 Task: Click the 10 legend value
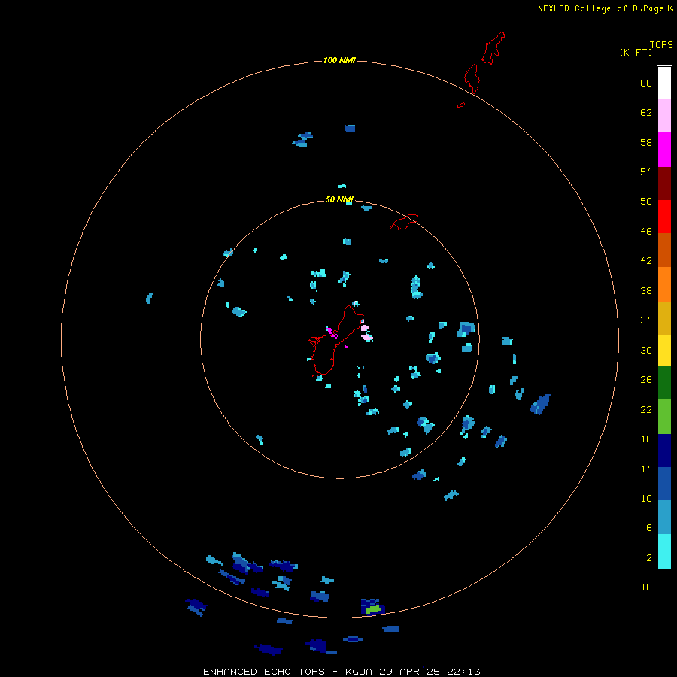pos(646,499)
